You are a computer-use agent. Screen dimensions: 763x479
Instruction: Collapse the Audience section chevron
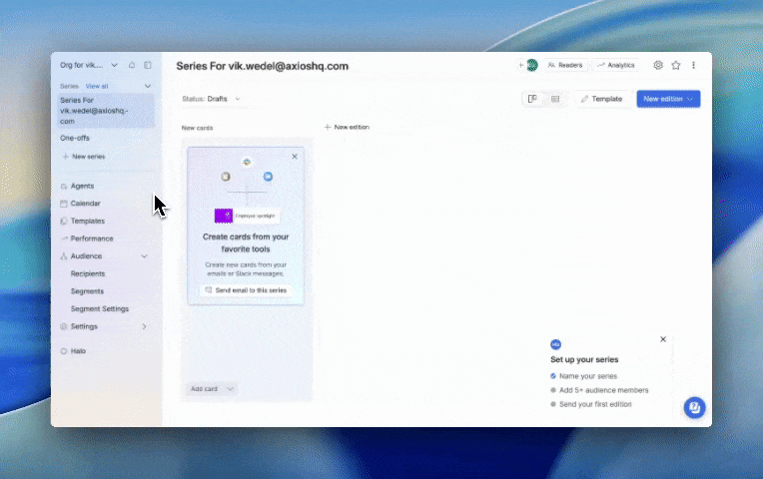click(144, 256)
